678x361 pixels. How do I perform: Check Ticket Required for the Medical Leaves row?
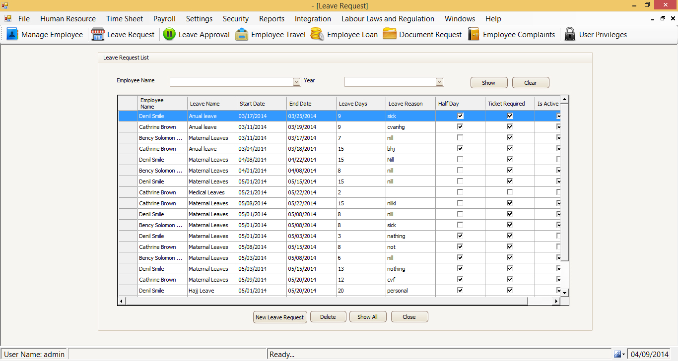tap(510, 192)
